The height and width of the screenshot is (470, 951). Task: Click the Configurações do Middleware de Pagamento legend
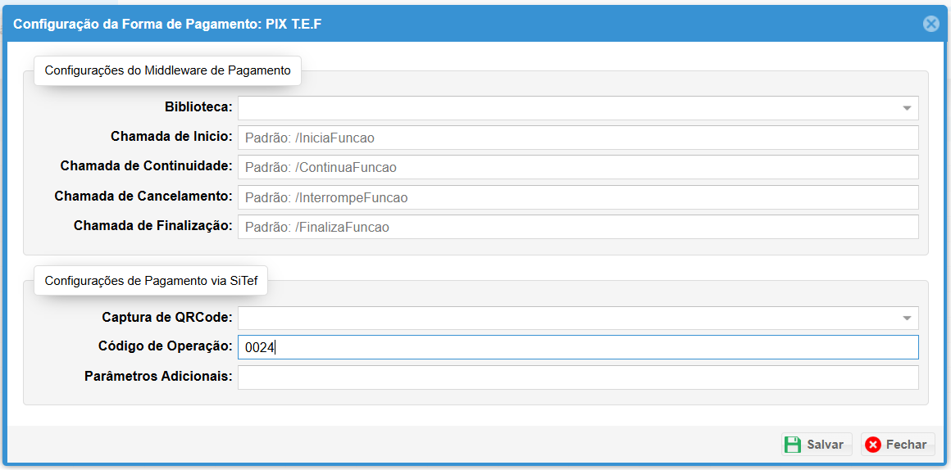click(x=167, y=70)
